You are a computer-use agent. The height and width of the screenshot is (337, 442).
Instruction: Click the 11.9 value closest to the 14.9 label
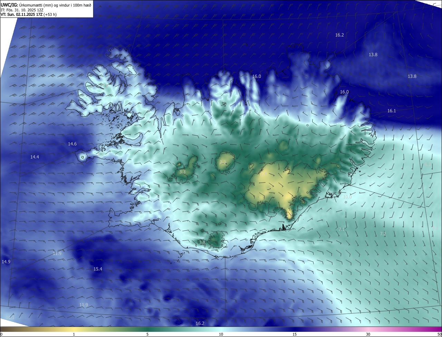(57, 253)
